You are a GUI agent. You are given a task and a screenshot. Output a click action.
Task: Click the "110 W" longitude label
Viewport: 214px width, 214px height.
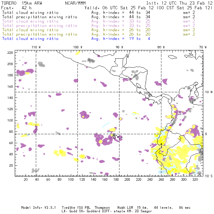[36, 47]
